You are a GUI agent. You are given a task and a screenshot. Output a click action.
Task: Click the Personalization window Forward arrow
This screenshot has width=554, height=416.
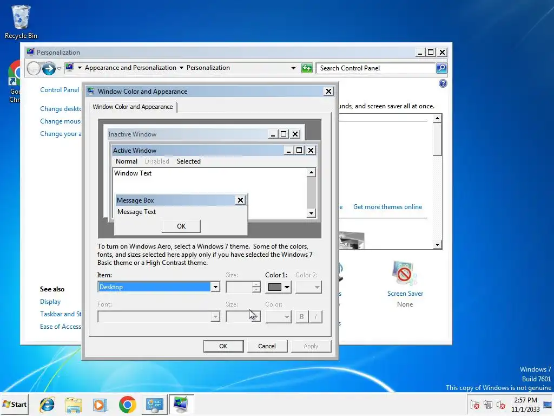(x=49, y=68)
